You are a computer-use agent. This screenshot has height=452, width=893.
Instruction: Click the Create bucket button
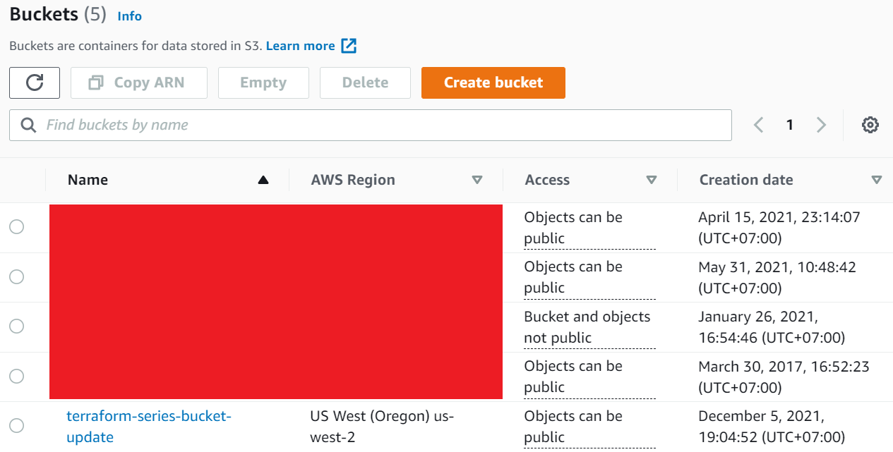coord(493,83)
